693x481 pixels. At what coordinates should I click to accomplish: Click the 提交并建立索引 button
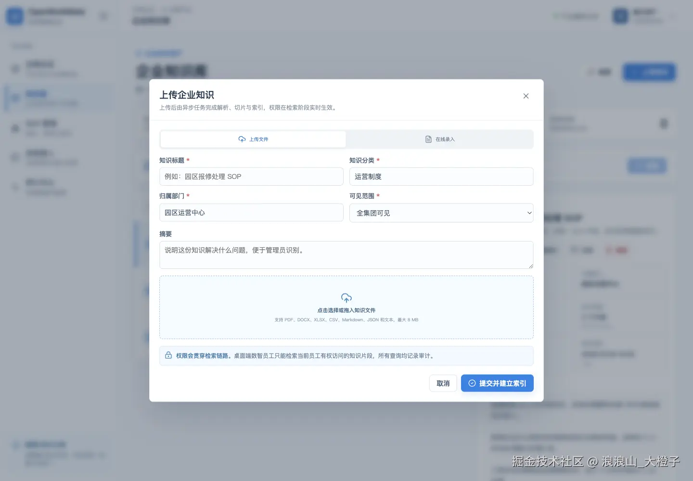click(x=497, y=383)
